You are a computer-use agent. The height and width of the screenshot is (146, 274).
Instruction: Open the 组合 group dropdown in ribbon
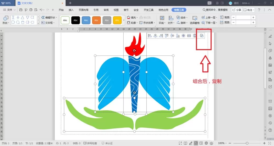[182, 18]
